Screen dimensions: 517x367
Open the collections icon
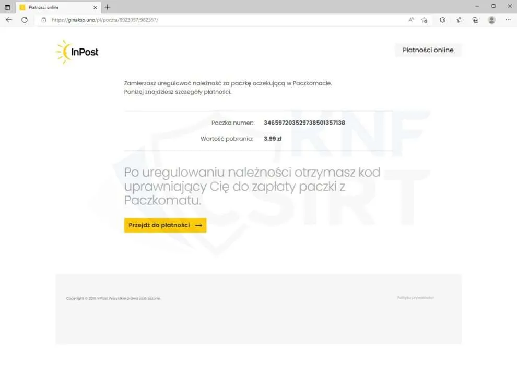[x=475, y=20]
